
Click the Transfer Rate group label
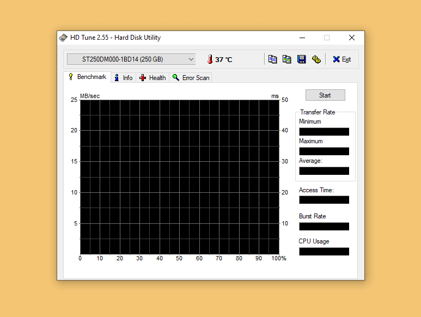pos(318,112)
